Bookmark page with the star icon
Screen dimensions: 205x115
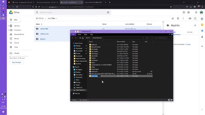pyautogui.click(x=171, y=7)
